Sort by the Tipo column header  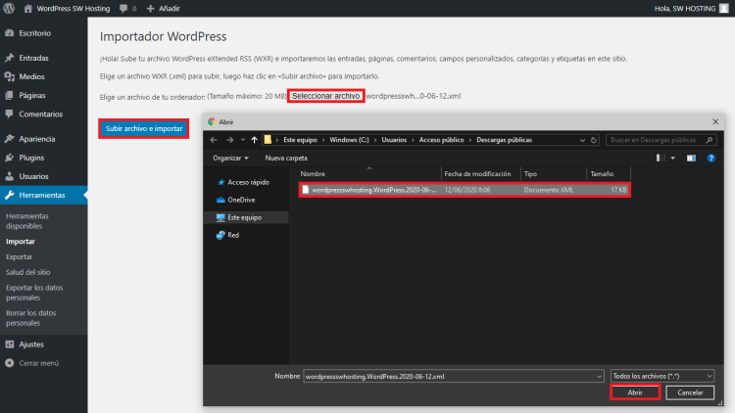click(x=554, y=174)
